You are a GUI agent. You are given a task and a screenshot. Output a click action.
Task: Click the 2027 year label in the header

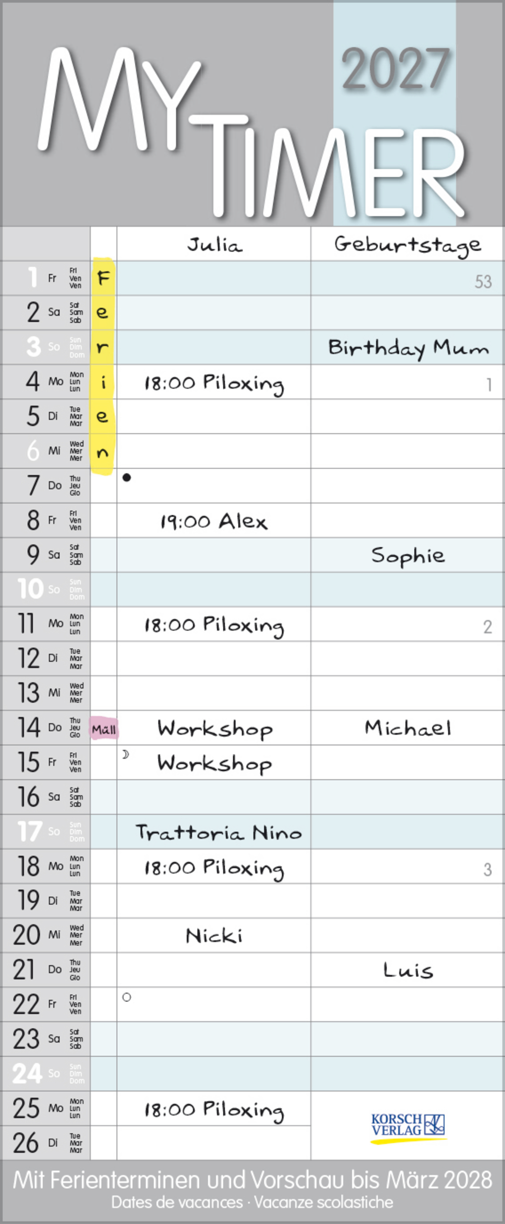tap(395, 69)
